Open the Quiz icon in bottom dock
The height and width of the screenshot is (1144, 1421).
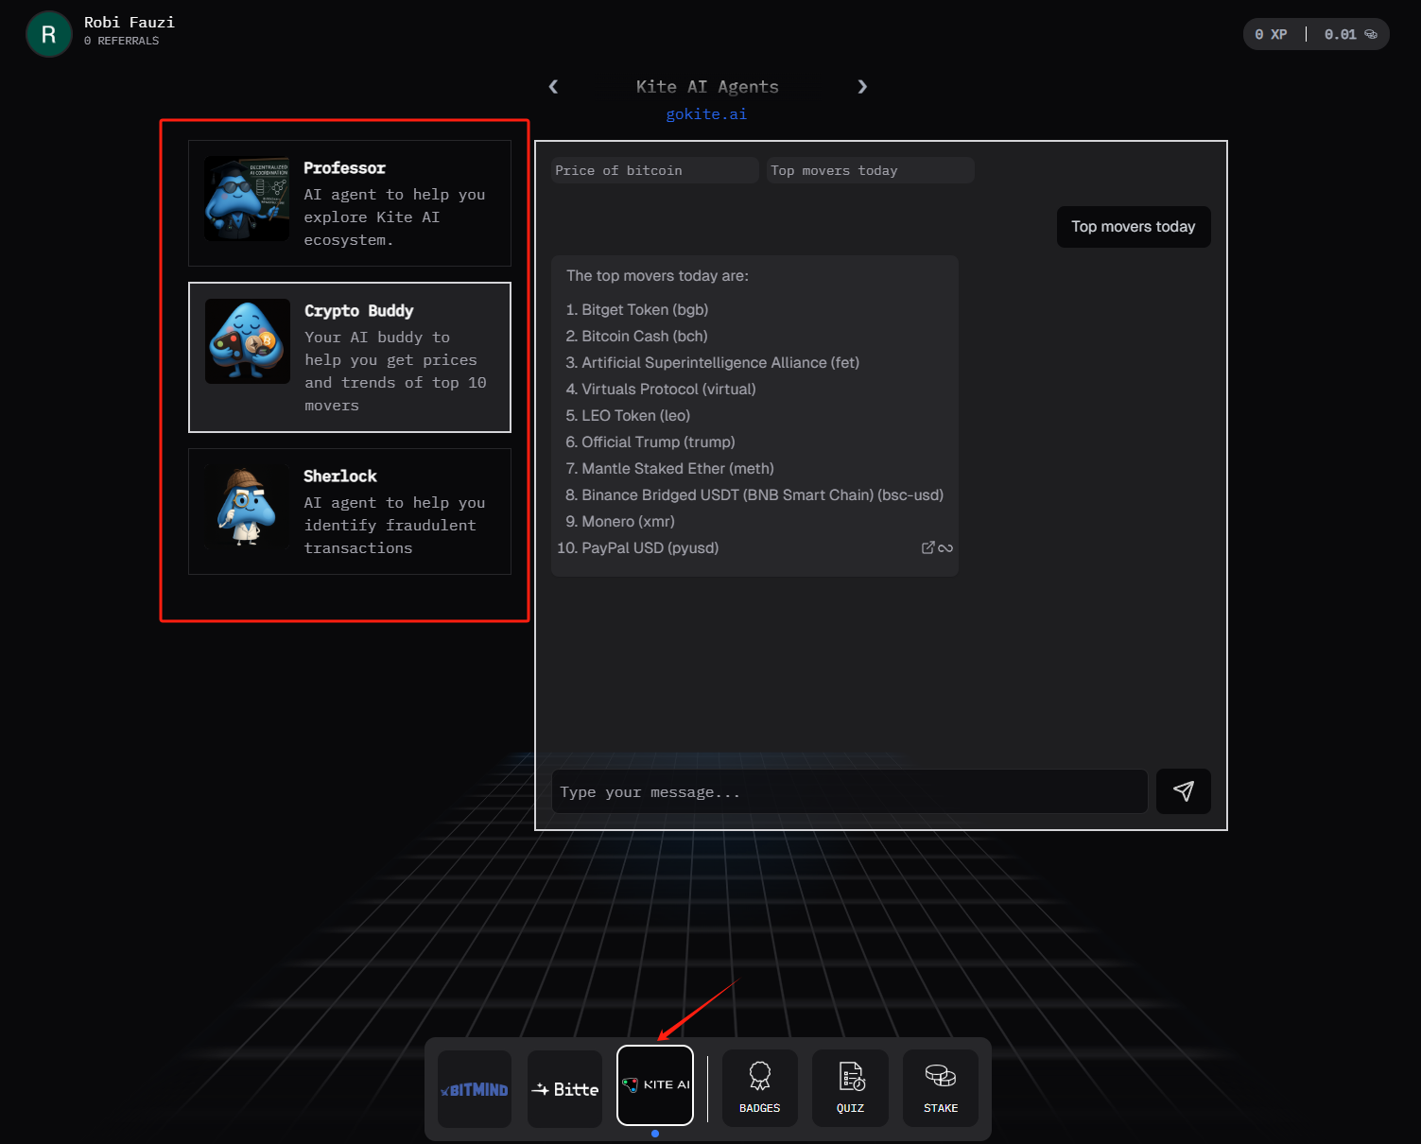click(850, 1087)
